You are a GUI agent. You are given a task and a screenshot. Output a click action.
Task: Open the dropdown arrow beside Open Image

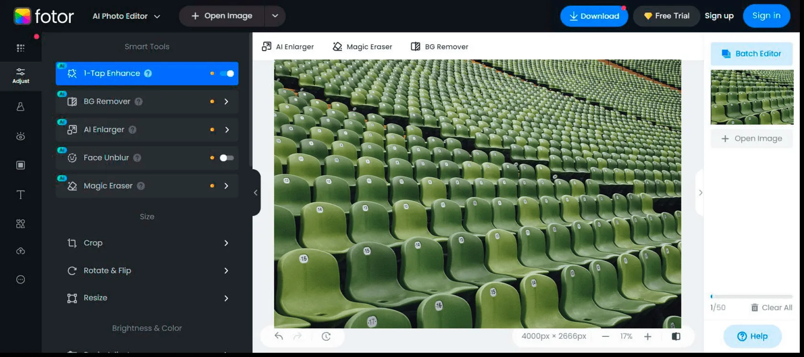275,16
